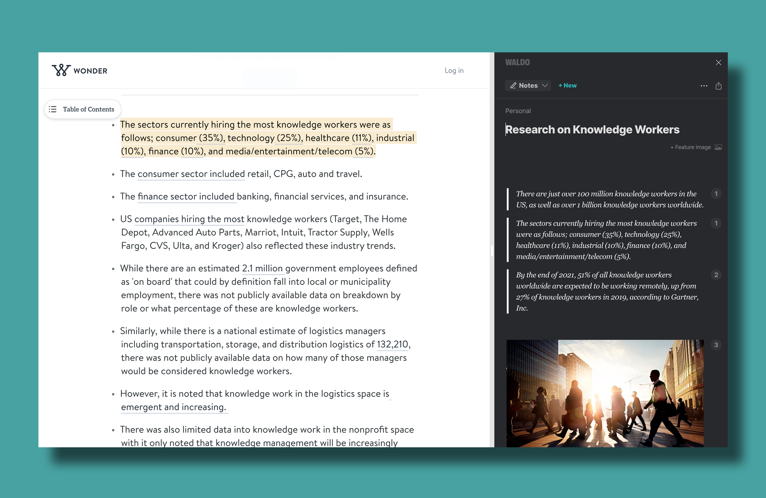The height and width of the screenshot is (498, 766).
Task: Click the underlined 'consumer sector included' text
Action: [x=191, y=174]
